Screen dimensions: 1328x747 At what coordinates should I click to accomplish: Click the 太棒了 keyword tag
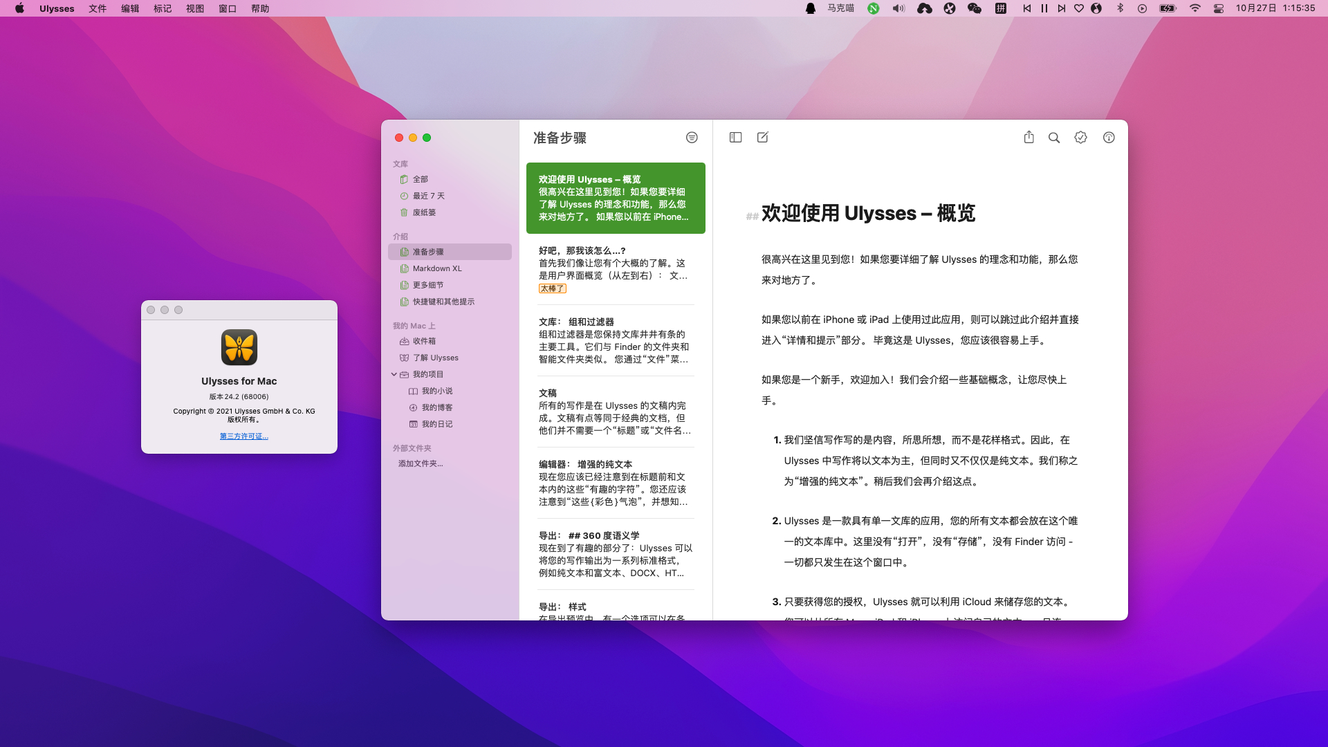point(552,288)
